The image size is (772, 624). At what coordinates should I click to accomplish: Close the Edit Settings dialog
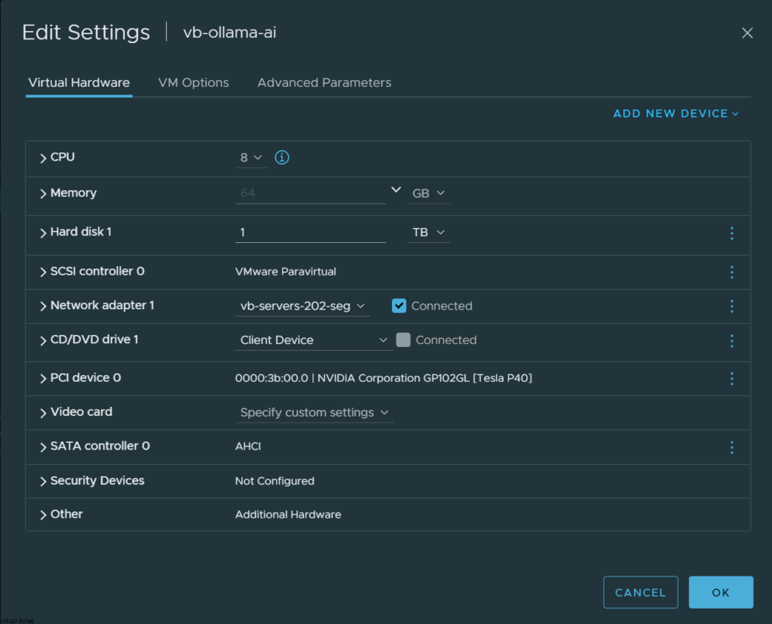pos(747,32)
